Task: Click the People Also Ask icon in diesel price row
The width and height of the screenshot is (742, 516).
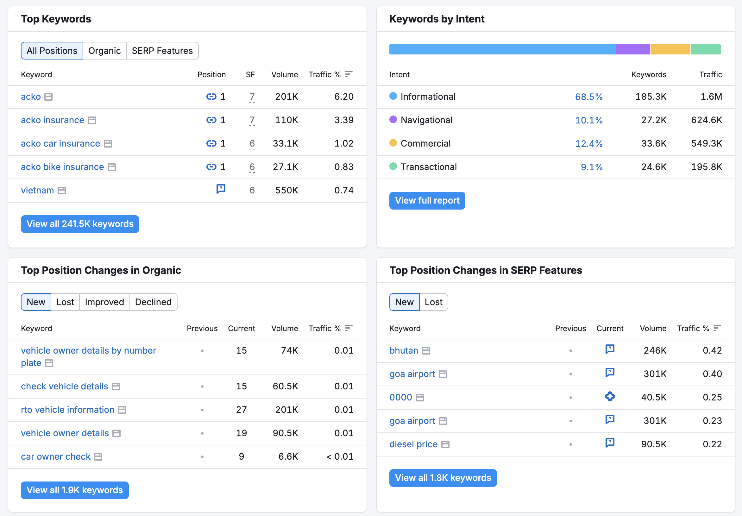Action: point(610,443)
